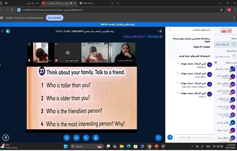237x151 pixels.
Task: Click the screen share button
Action: coord(66,137)
